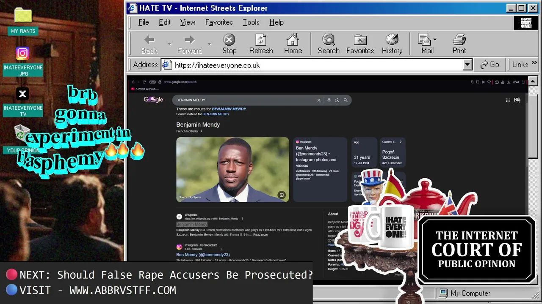Click the expand image icon on photo
542x304 pixels.
282,195
